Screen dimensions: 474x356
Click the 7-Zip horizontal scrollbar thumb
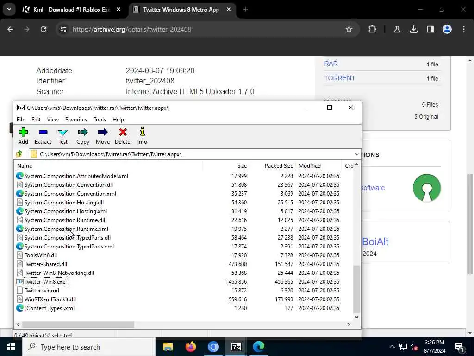tap(78, 324)
